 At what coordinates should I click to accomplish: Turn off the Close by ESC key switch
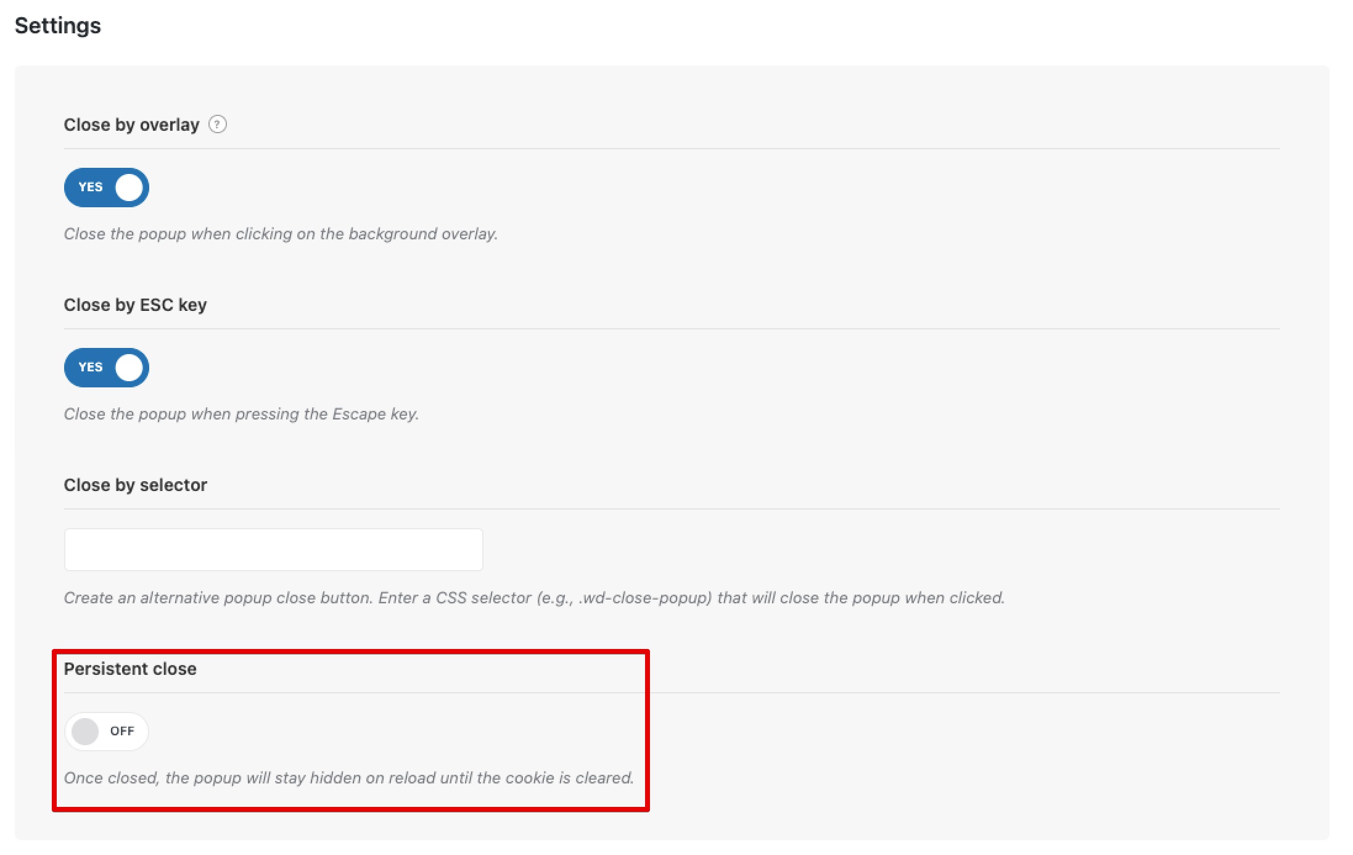tap(107, 368)
